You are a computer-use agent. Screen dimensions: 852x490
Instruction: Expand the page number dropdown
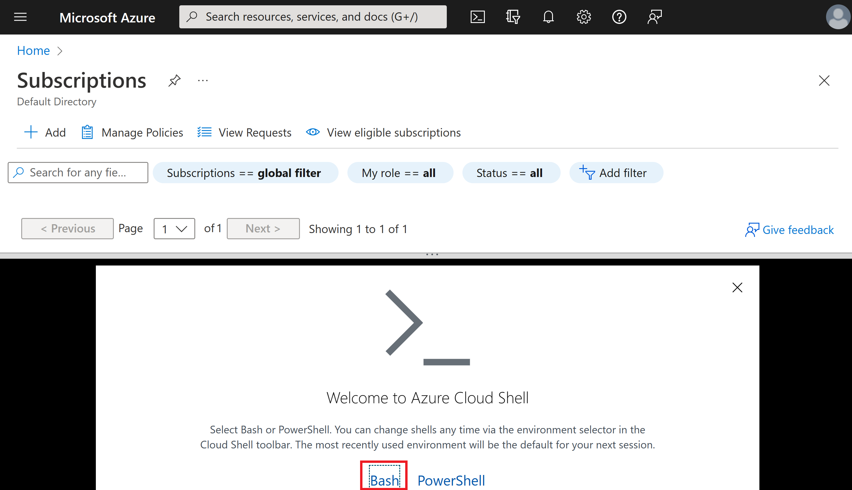(174, 229)
